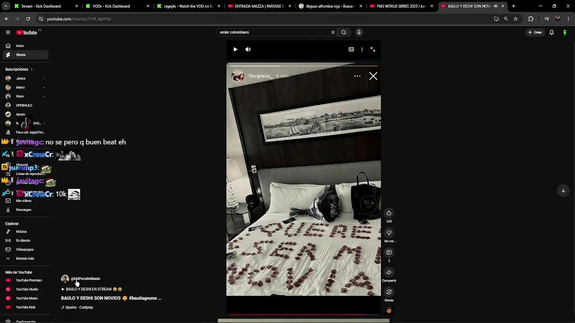Expand Suscripciones section
575x323 pixels.
coord(19,69)
